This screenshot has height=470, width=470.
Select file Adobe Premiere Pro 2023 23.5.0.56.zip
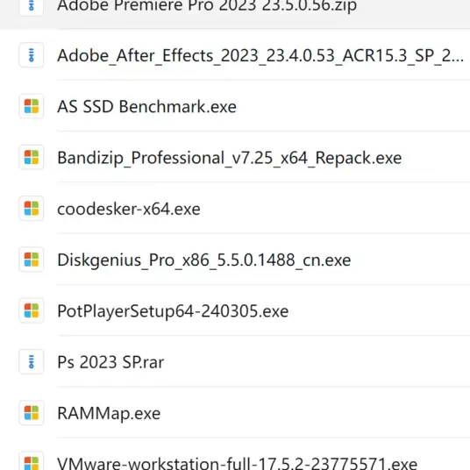point(207,6)
